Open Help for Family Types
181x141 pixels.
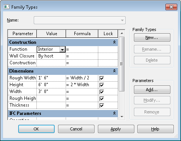pyautogui.click(x=156, y=129)
